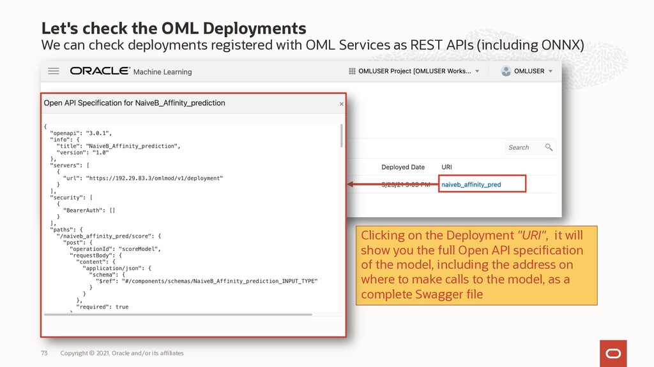Screen dimensions: 654x367
Task: Click the URI column header
Action: pyautogui.click(x=446, y=167)
